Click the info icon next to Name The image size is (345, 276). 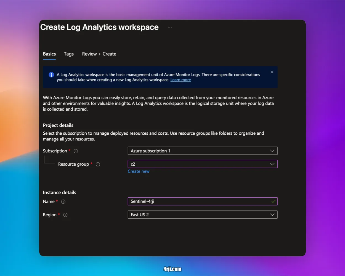63,202
